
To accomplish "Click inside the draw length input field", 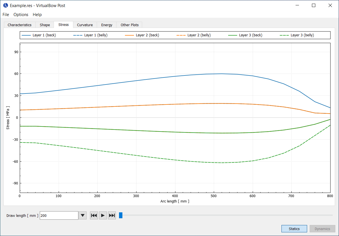I will tap(59, 215).
